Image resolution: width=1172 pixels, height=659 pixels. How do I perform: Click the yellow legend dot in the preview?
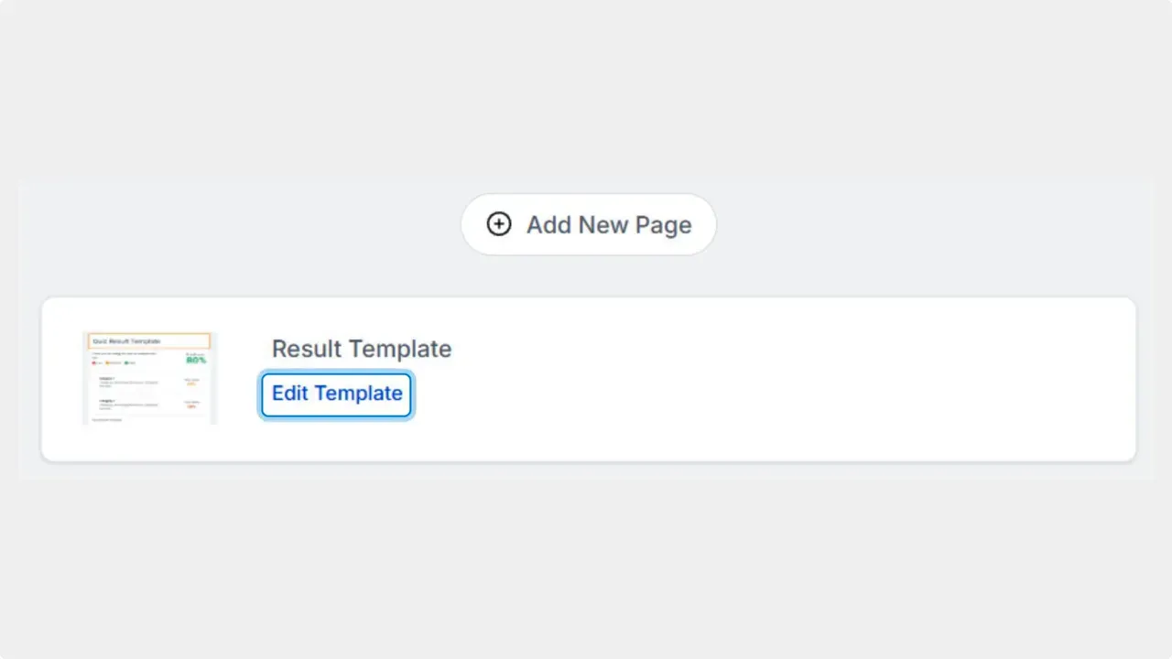[107, 362]
